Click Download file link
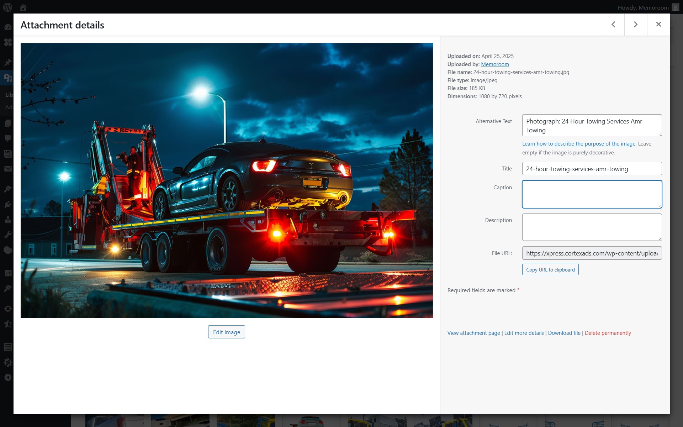 (x=564, y=333)
